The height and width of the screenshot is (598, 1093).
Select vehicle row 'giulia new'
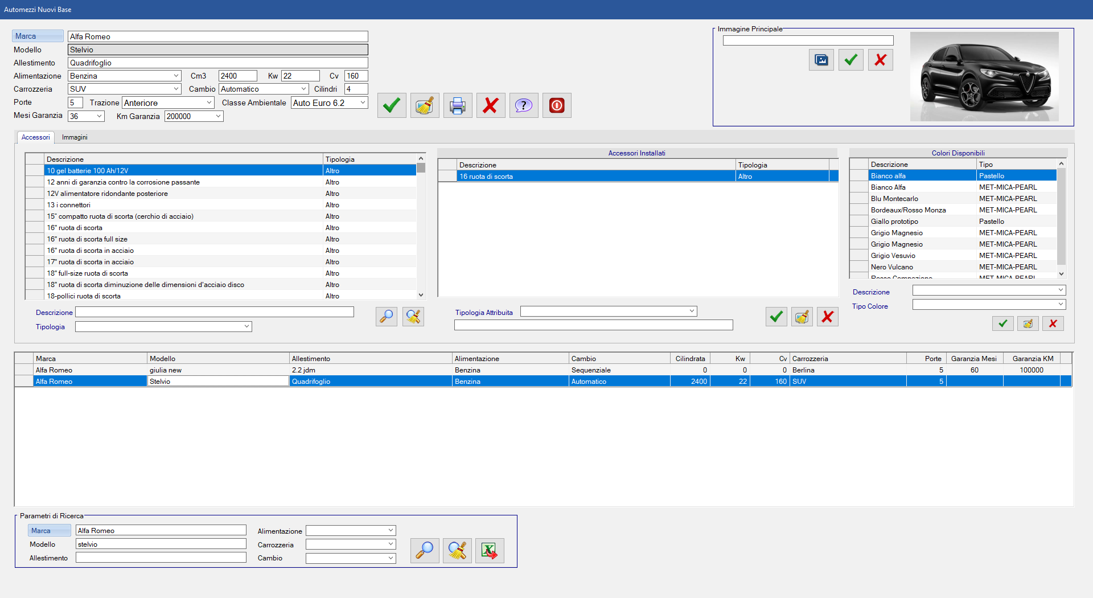(543, 370)
